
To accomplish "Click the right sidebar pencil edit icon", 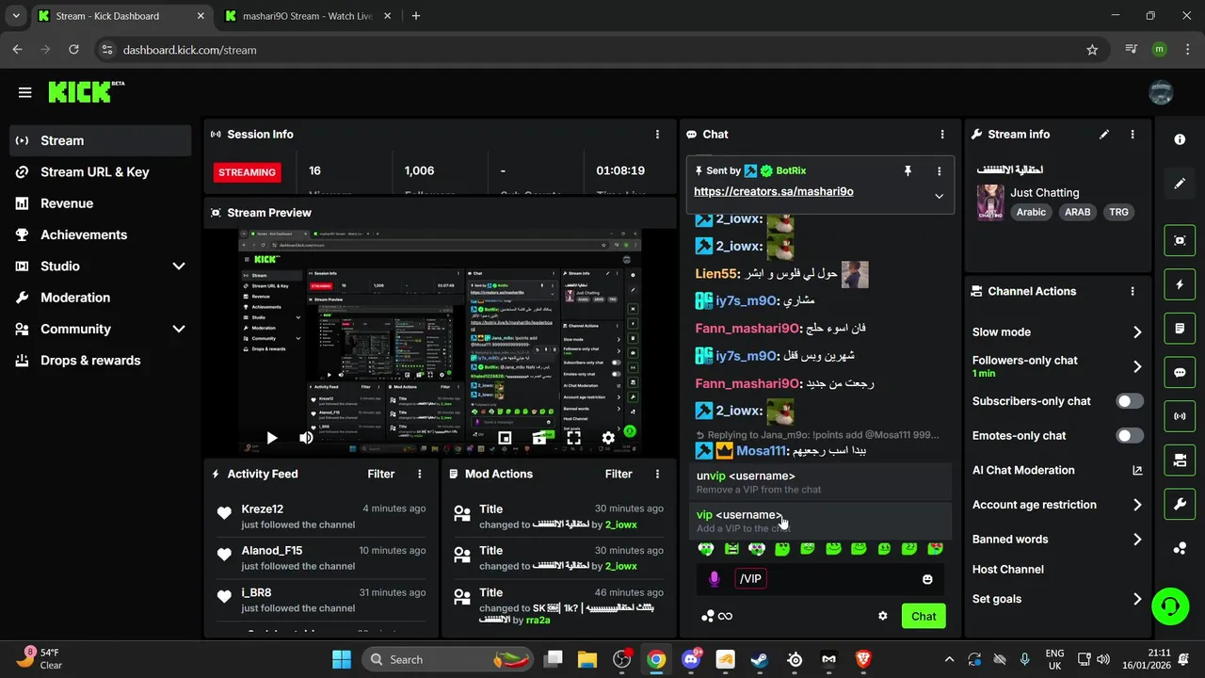I will [x=1180, y=184].
